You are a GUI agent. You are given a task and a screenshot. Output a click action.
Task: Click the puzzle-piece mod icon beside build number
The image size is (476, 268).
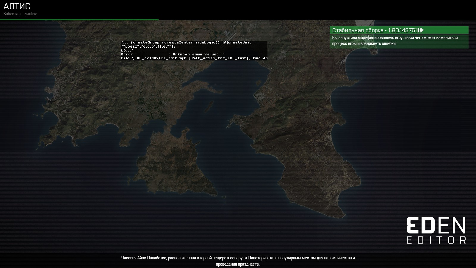click(420, 30)
